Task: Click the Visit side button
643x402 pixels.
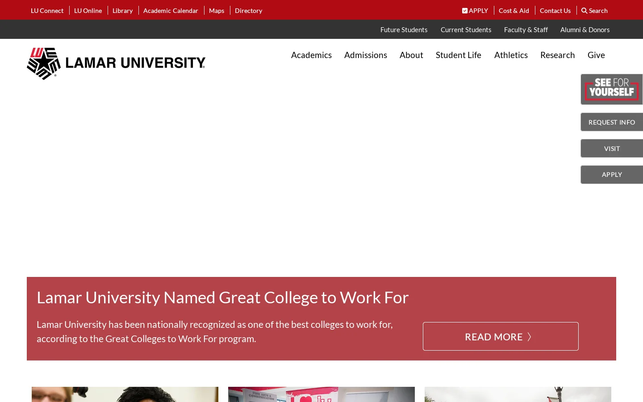Action: (612, 148)
